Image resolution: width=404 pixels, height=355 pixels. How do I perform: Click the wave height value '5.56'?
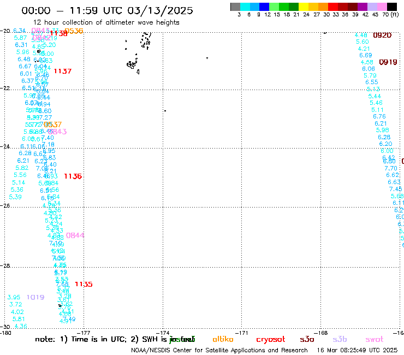pos(20,175)
